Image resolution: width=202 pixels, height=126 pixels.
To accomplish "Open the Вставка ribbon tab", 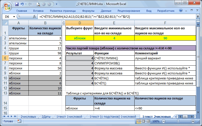I will (38, 11).
